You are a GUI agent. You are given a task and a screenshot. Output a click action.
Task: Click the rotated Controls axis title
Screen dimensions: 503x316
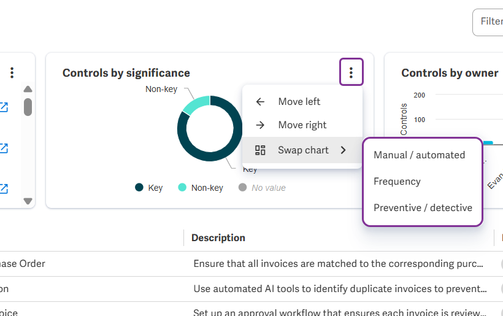[404, 119]
